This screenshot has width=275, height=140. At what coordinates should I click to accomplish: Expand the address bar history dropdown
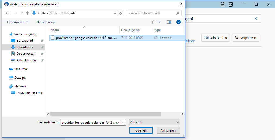click(x=115, y=13)
